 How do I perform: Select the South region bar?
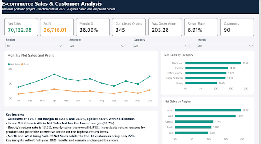click(193, 127)
